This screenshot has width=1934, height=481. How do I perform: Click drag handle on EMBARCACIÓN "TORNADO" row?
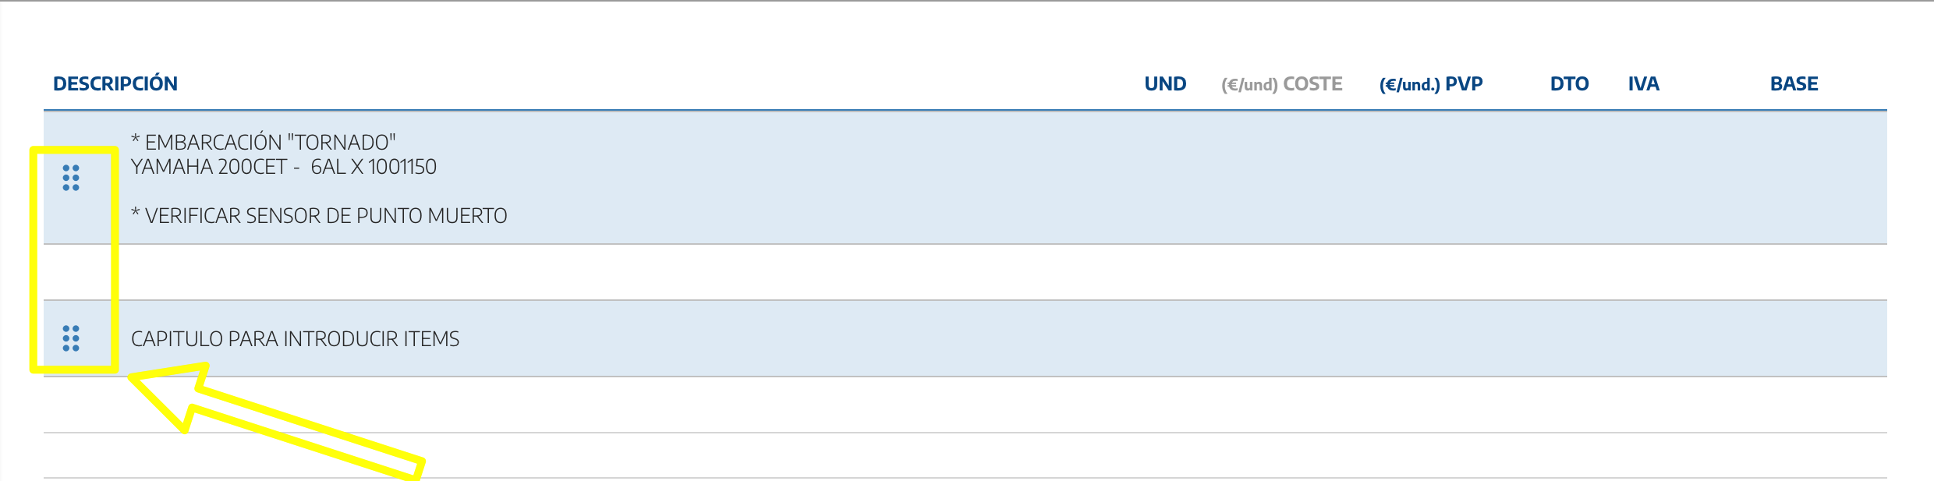(x=71, y=178)
